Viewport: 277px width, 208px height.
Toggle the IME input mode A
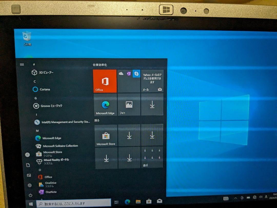click(x=266, y=196)
